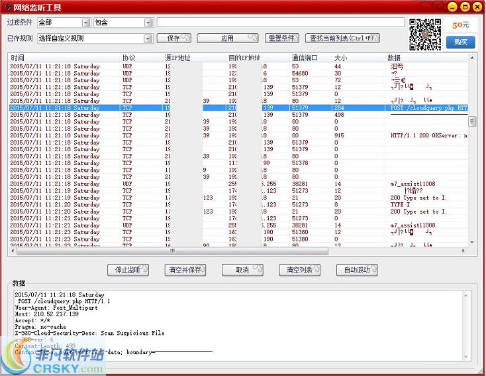
Task: Click the data panel scroll-up arrow
Action: pyautogui.click(x=465, y=295)
